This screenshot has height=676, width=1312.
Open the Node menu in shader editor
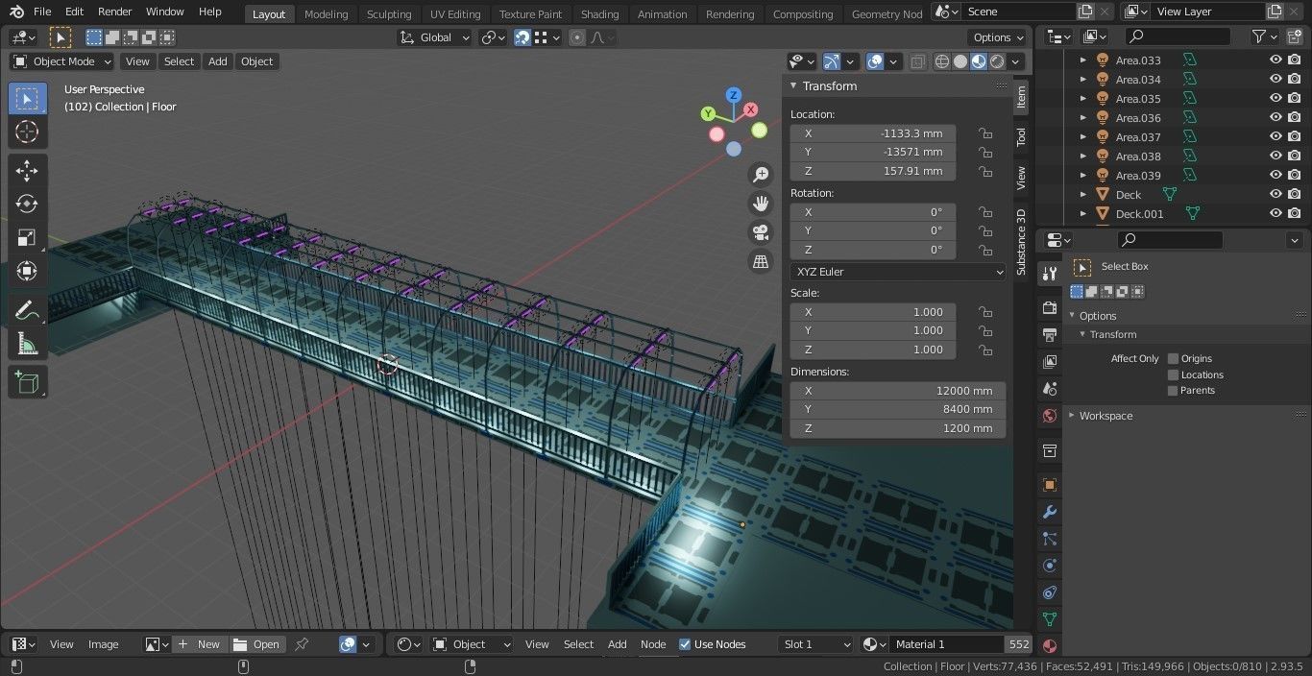click(x=653, y=644)
